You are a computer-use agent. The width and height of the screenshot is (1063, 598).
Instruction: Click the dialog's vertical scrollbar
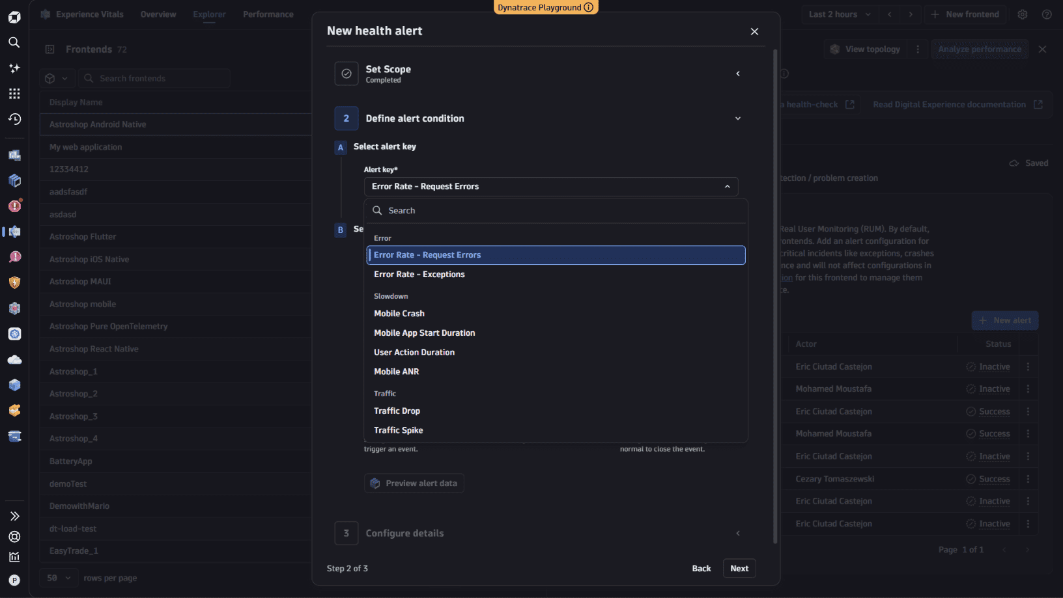click(x=775, y=296)
